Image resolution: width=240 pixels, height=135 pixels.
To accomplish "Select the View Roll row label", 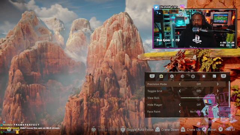I will [153, 98].
